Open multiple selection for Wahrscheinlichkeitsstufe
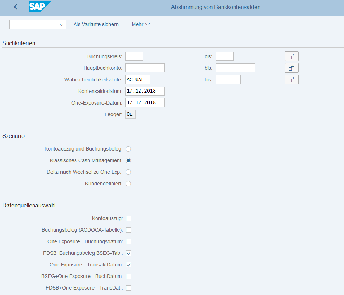The image size is (344, 295). click(291, 80)
